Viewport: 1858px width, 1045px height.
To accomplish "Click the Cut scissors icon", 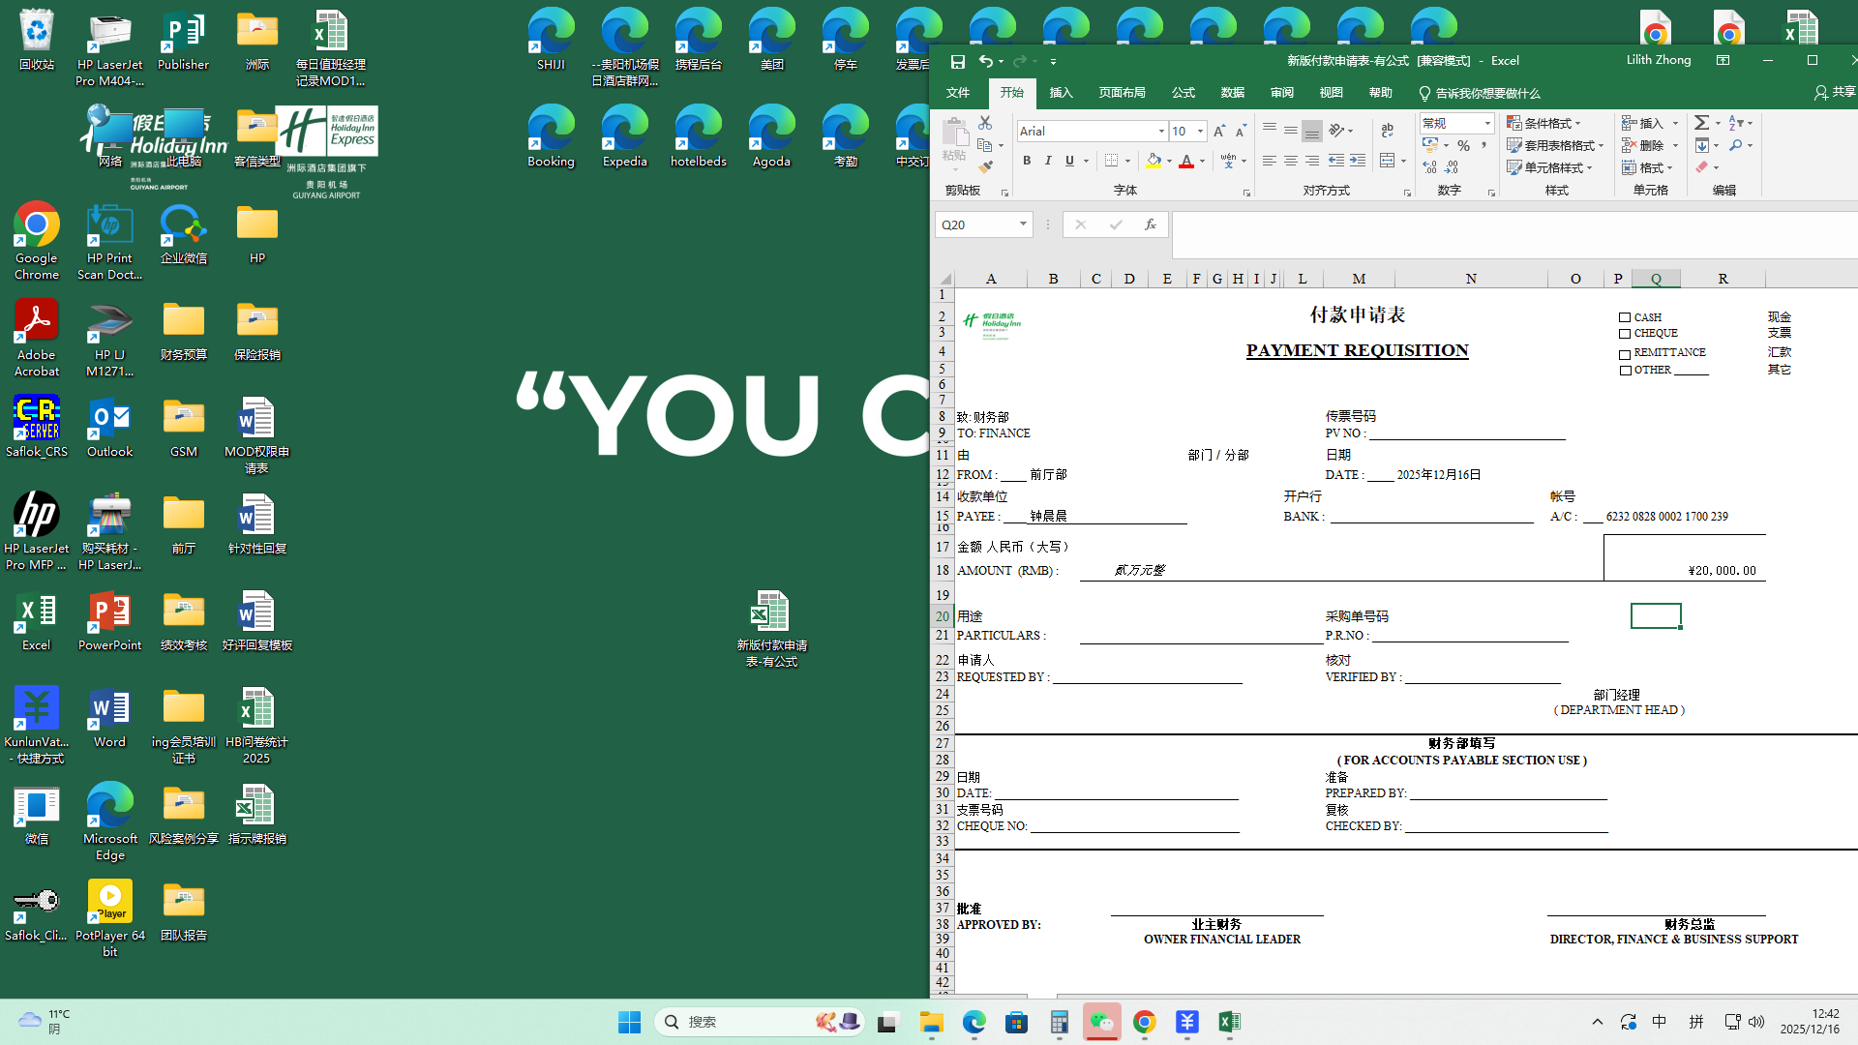I will (985, 123).
